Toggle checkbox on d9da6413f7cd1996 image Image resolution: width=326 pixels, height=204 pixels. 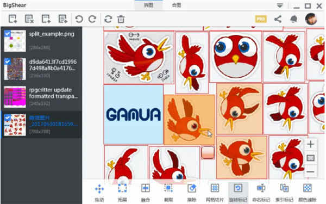8,61
